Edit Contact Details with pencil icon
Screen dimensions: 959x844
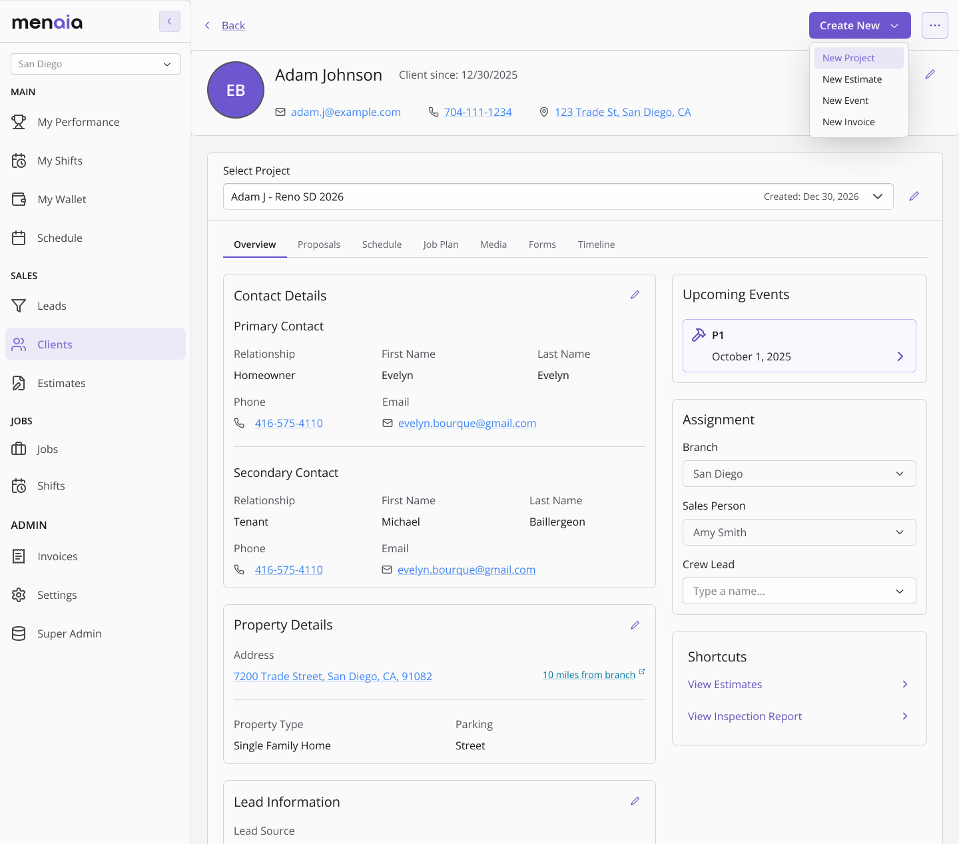635,294
